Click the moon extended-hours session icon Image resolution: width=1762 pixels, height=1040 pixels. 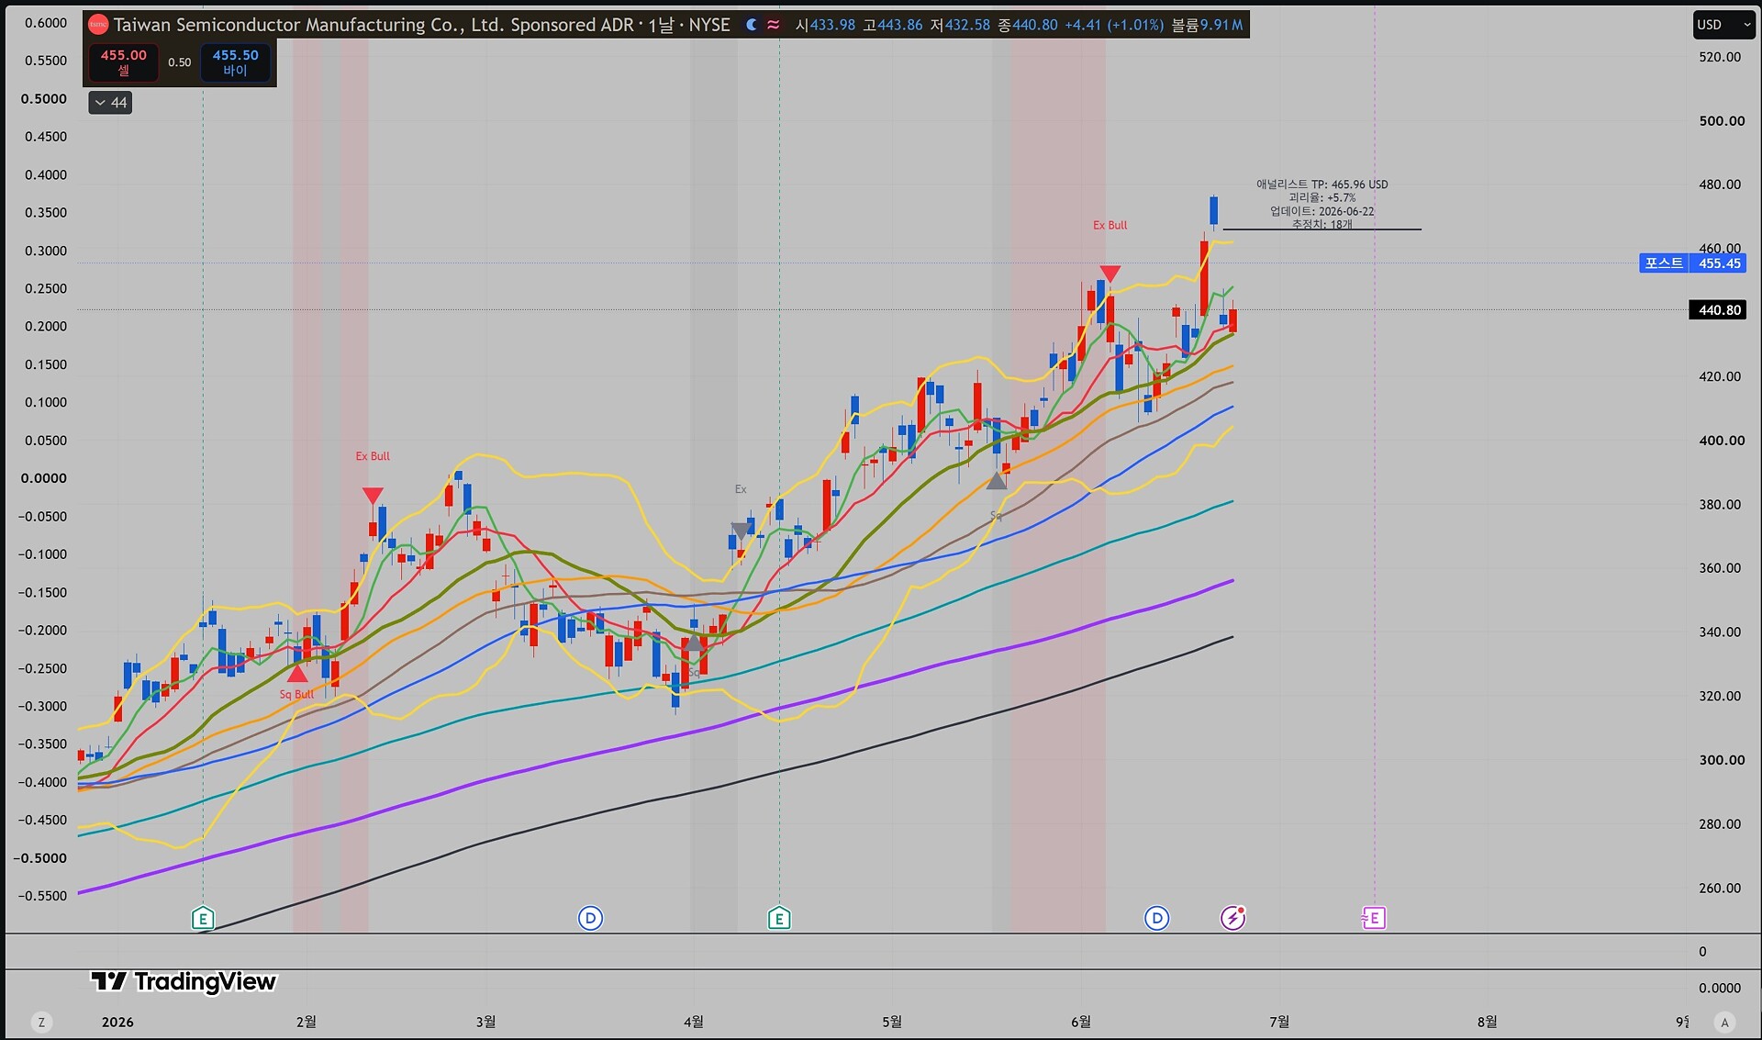pyautogui.click(x=752, y=25)
